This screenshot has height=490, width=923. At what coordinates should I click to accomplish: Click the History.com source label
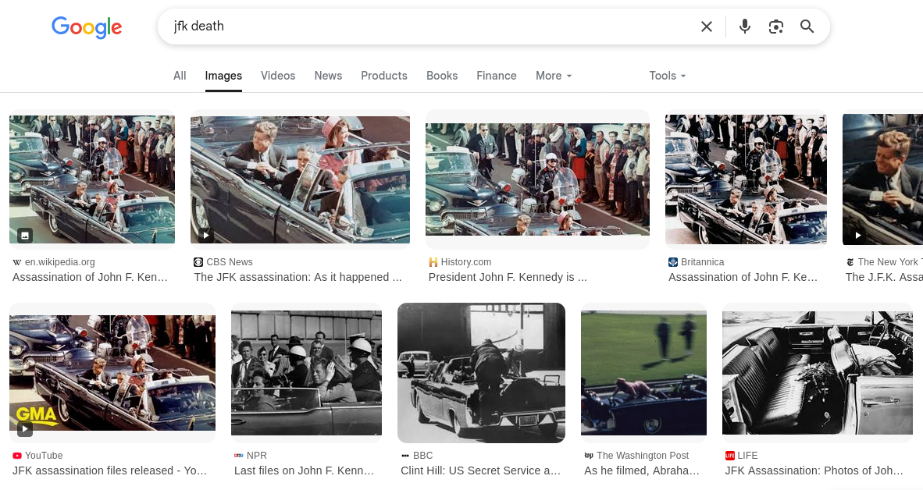click(x=465, y=262)
